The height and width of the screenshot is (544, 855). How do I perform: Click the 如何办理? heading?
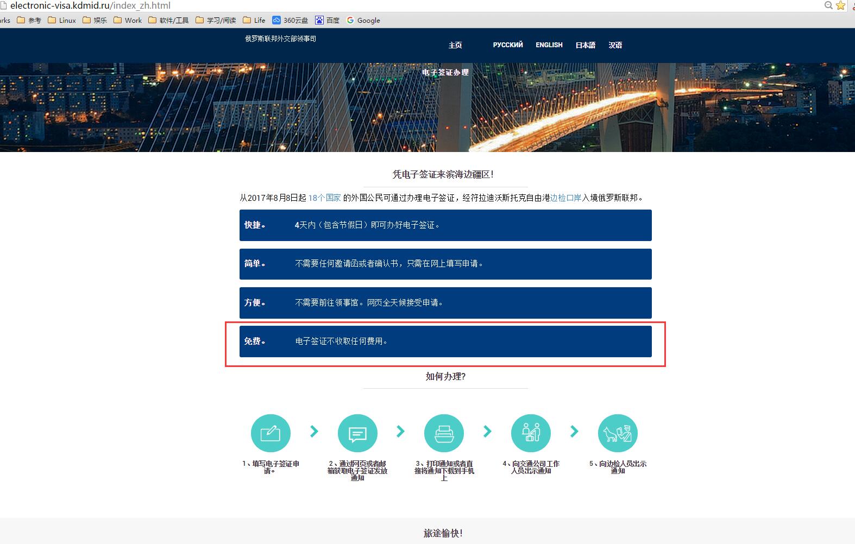point(445,376)
